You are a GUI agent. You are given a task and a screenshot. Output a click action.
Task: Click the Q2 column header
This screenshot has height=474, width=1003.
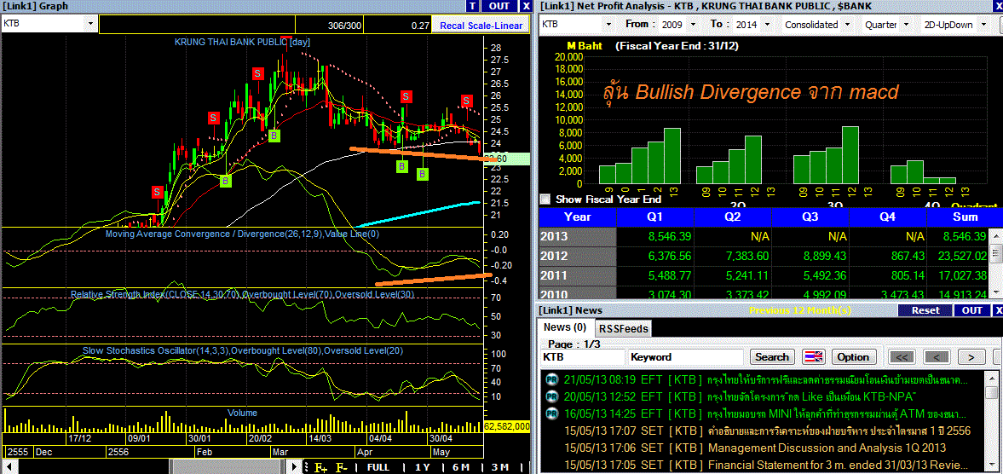pos(733,217)
